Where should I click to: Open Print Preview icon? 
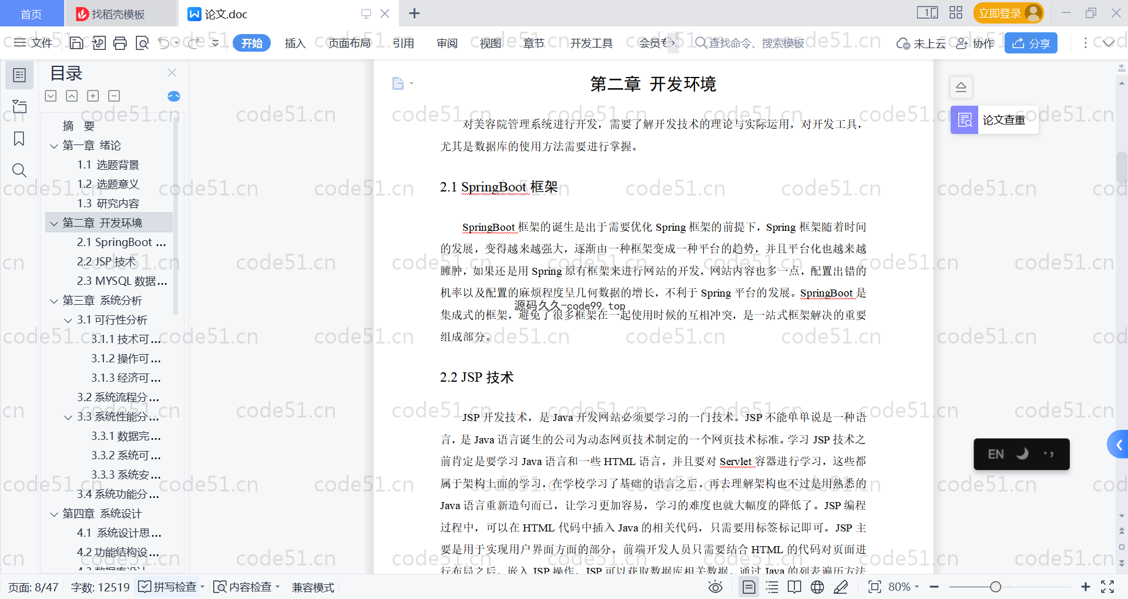tap(142, 43)
